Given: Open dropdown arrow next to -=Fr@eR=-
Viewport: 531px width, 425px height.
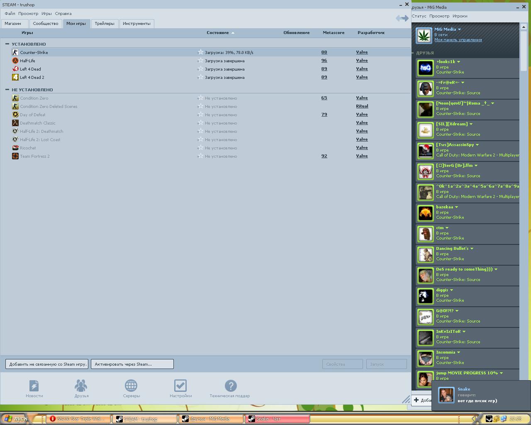Looking at the screenshot, I should click(463, 83).
